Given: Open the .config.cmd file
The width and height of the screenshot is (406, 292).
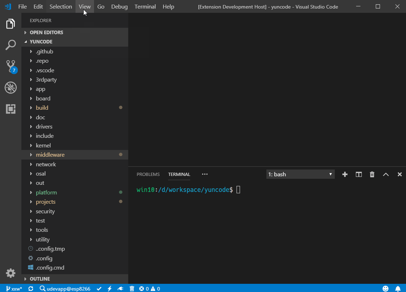Looking at the screenshot, I should point(74,268).
